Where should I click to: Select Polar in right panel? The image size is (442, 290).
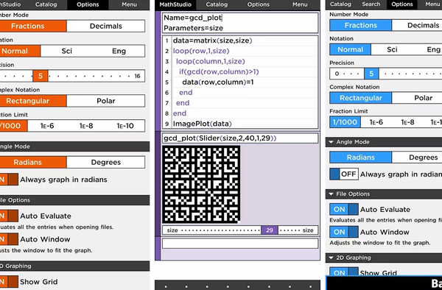(x=417, y=98)
